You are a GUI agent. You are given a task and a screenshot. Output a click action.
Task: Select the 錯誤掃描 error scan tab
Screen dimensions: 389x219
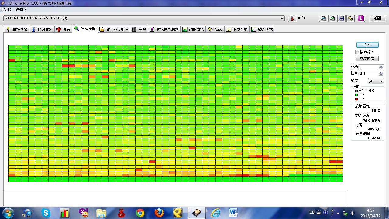point(85,29)
